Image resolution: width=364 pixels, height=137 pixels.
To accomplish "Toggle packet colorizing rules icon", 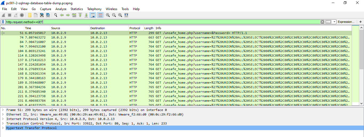I will coord(100,15).
